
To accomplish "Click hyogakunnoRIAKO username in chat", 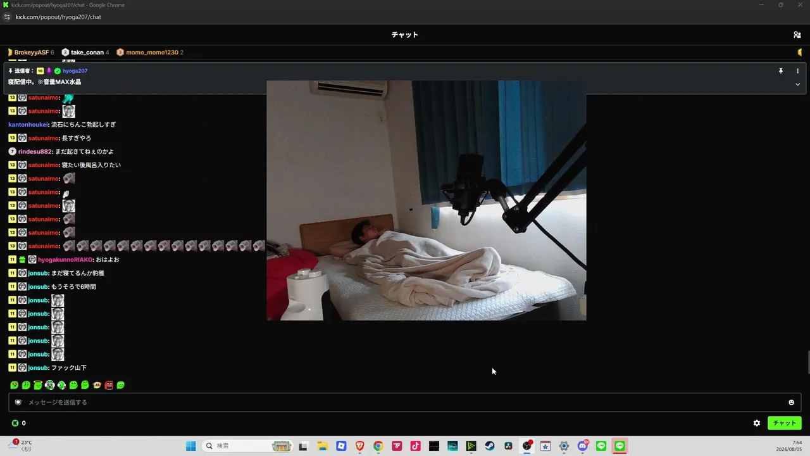I will tap(65, 260).
